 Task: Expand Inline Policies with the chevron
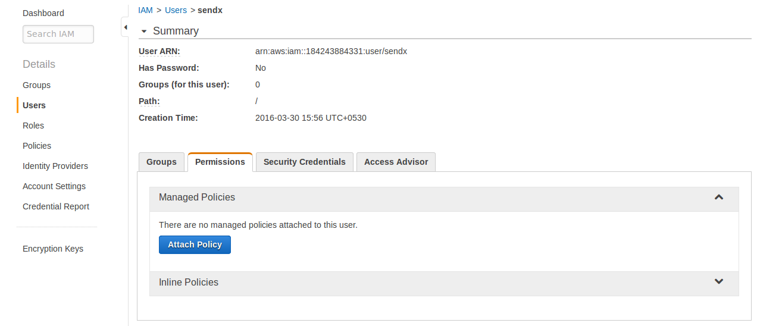719,282
